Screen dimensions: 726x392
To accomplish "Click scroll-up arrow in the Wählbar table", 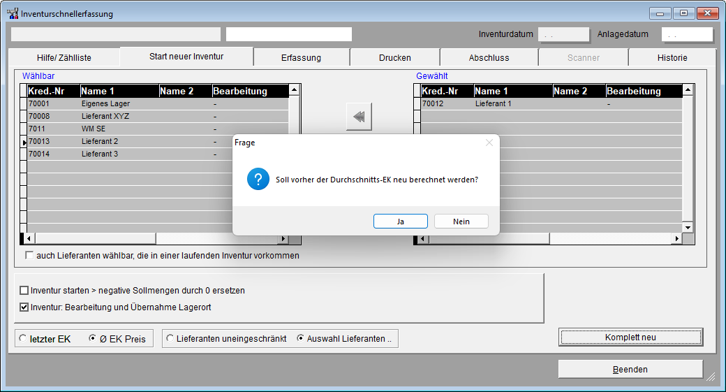I will (x=294, y=90).
